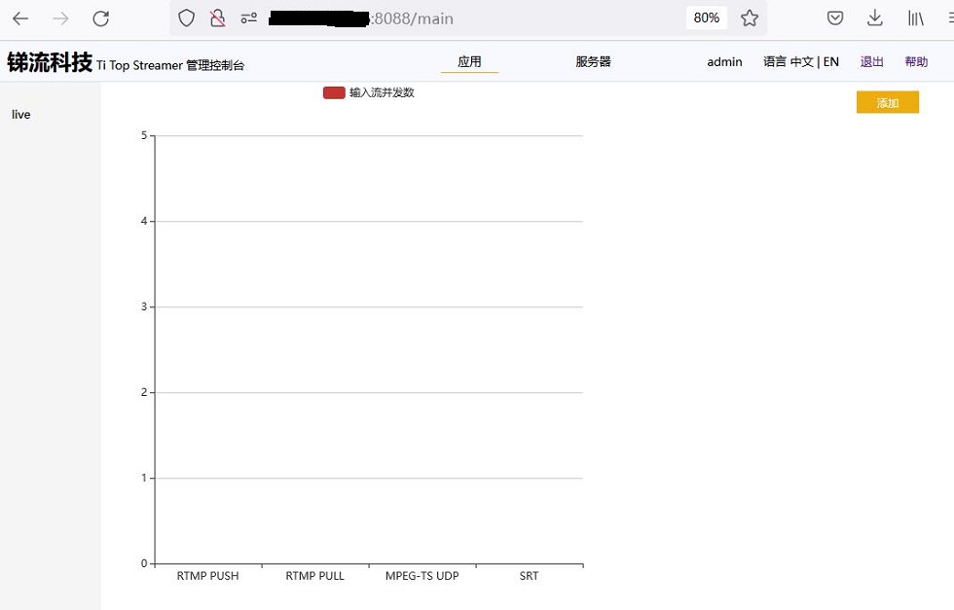Screen dimensions: 954x610
Task: Click the yellow 添加 button
Action: (888, 102)
